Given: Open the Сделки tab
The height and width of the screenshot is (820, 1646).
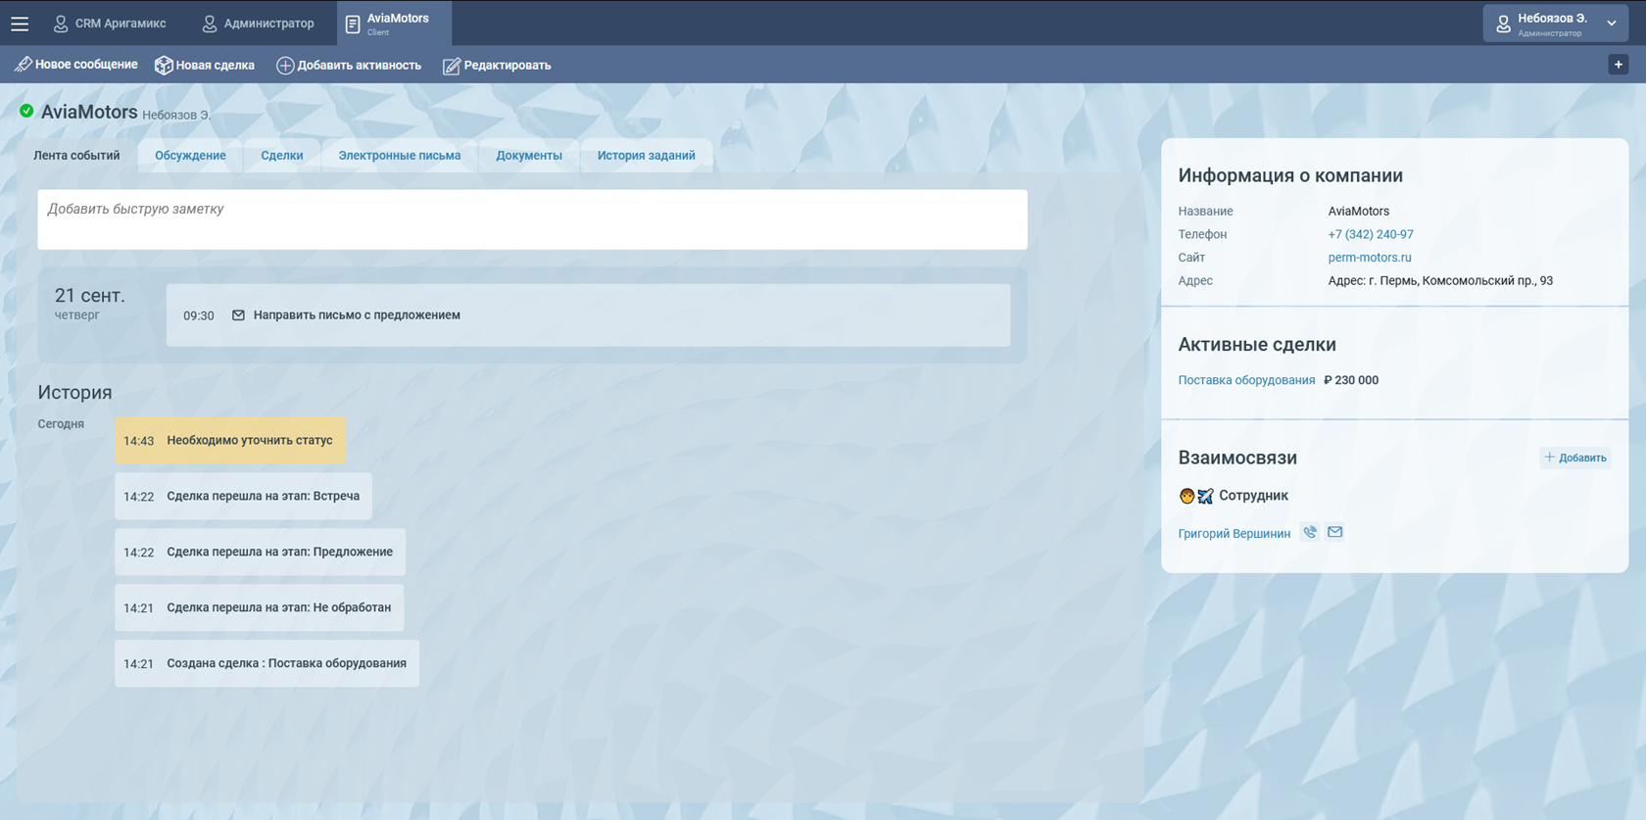Looking at the screenshot, I should 281,156.
